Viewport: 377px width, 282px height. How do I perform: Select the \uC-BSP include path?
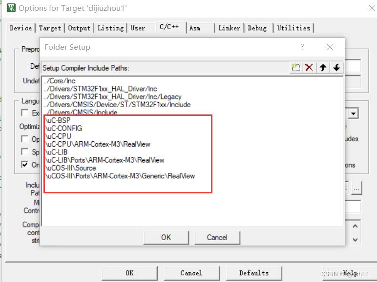tap(58, 120)
